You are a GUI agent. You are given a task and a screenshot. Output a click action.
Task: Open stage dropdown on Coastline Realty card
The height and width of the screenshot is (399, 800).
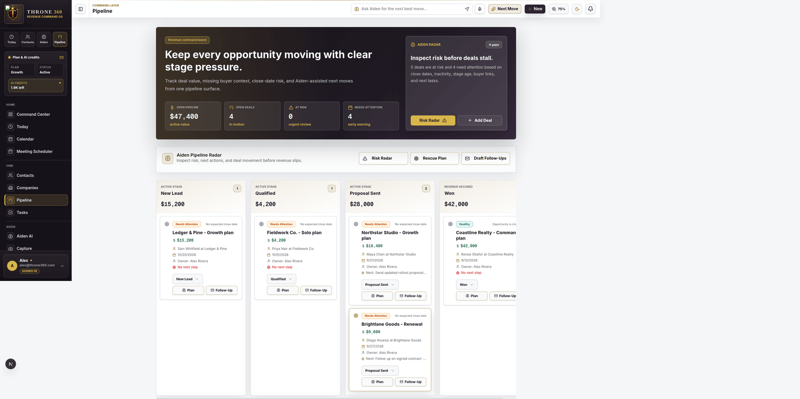pyautogui.click(x=467, y=285)
